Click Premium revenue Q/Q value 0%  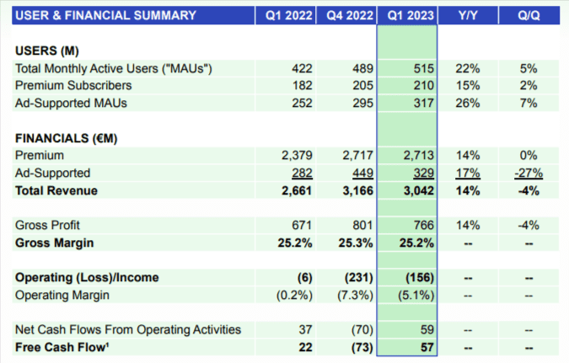[529, 156]
